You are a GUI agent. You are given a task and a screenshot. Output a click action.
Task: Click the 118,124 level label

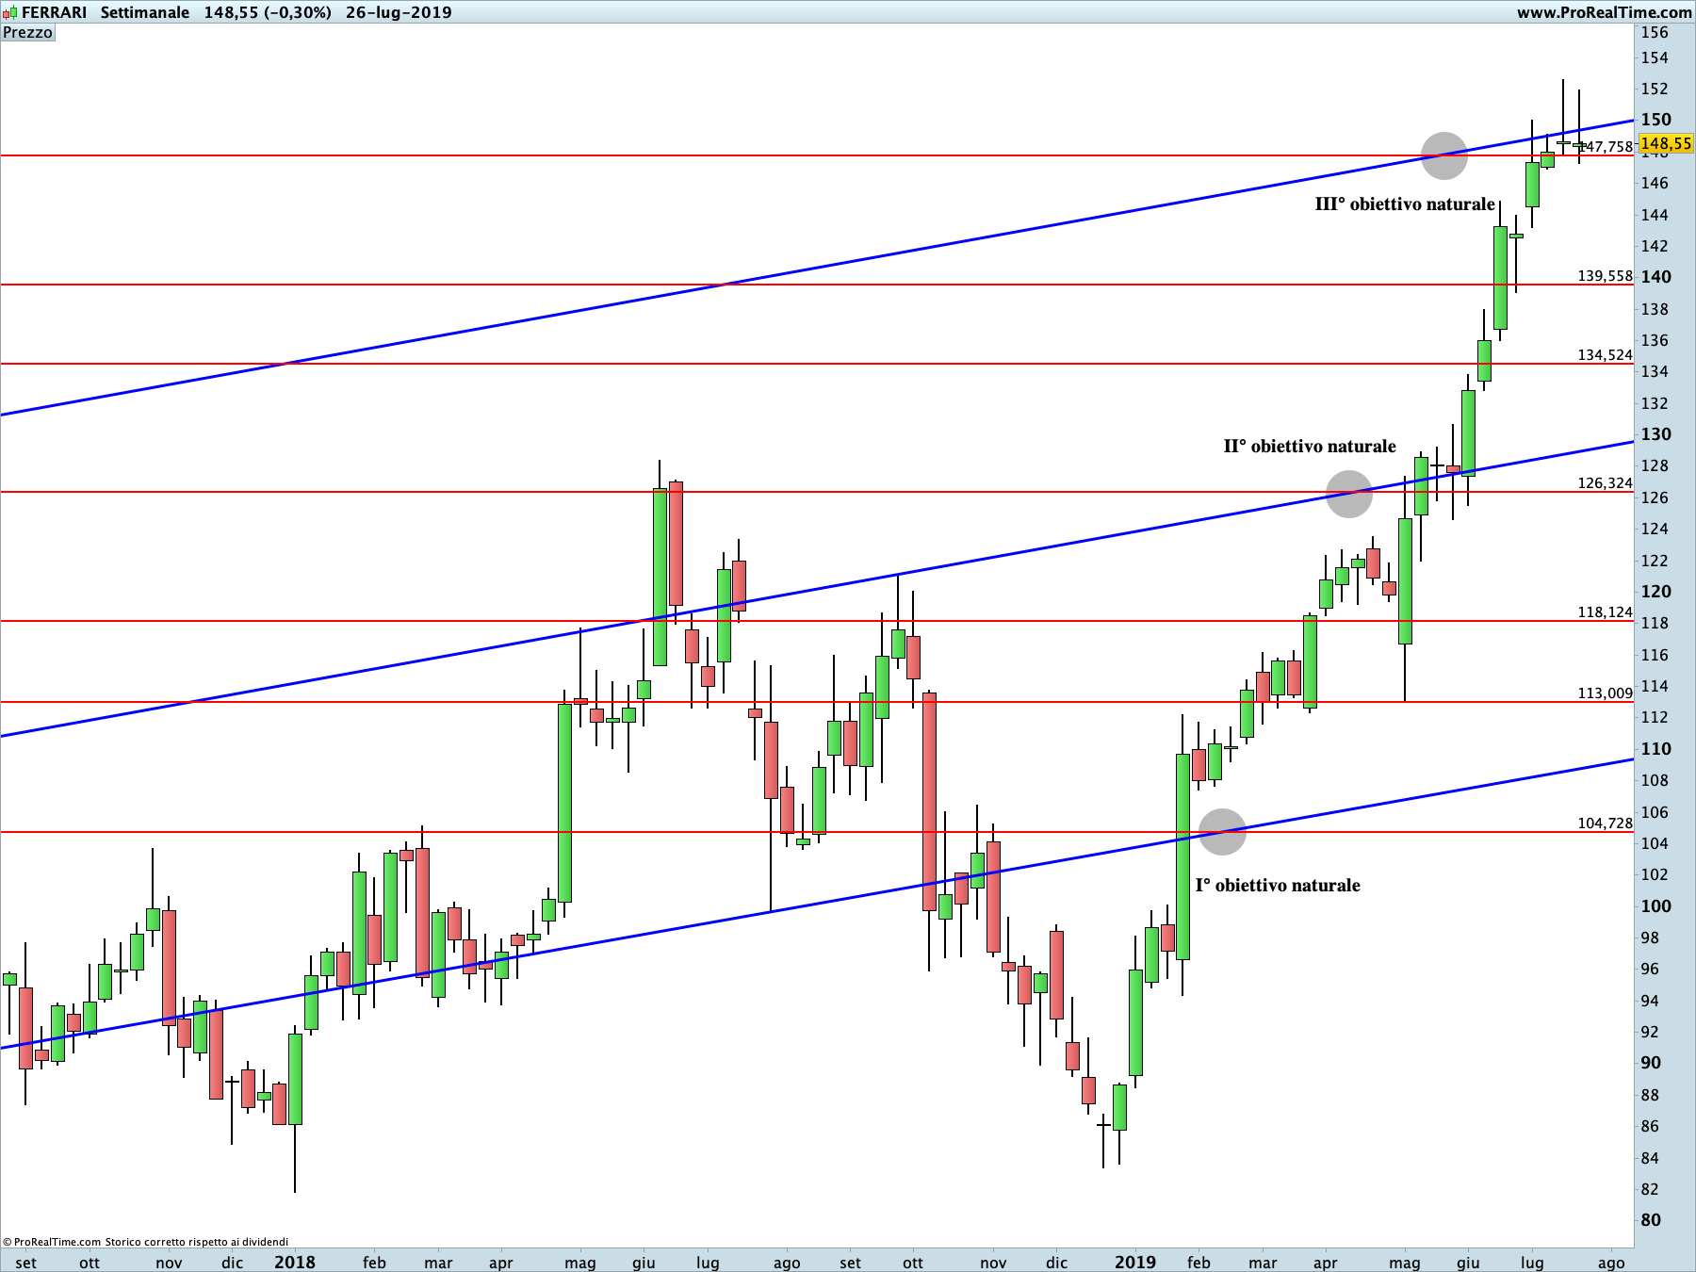1605,612
